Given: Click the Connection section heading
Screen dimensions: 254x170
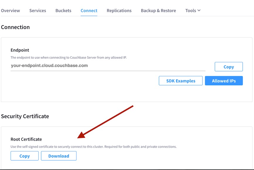Looking at the screenshot, I should 15,27.
